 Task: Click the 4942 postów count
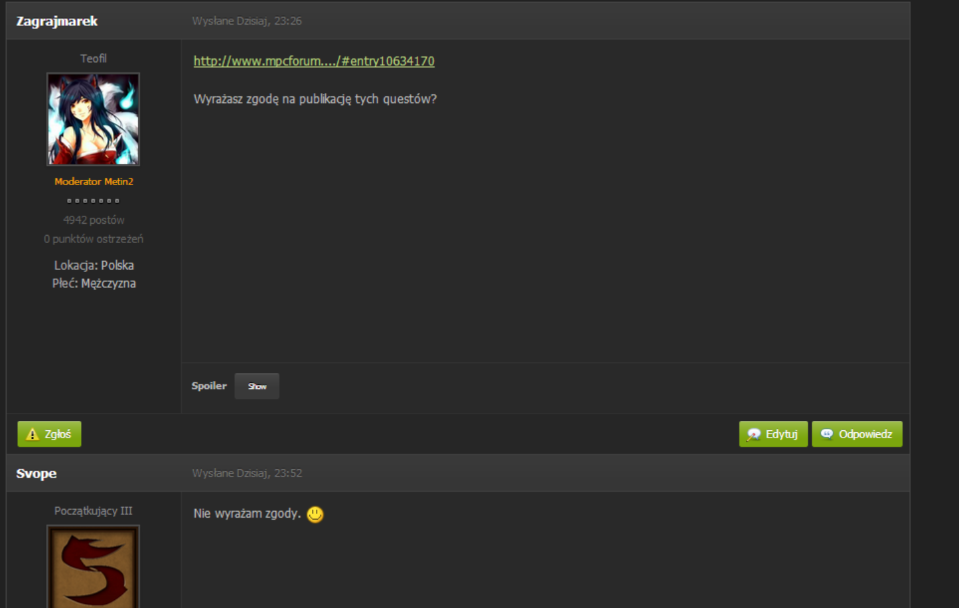tap(94, 220)
